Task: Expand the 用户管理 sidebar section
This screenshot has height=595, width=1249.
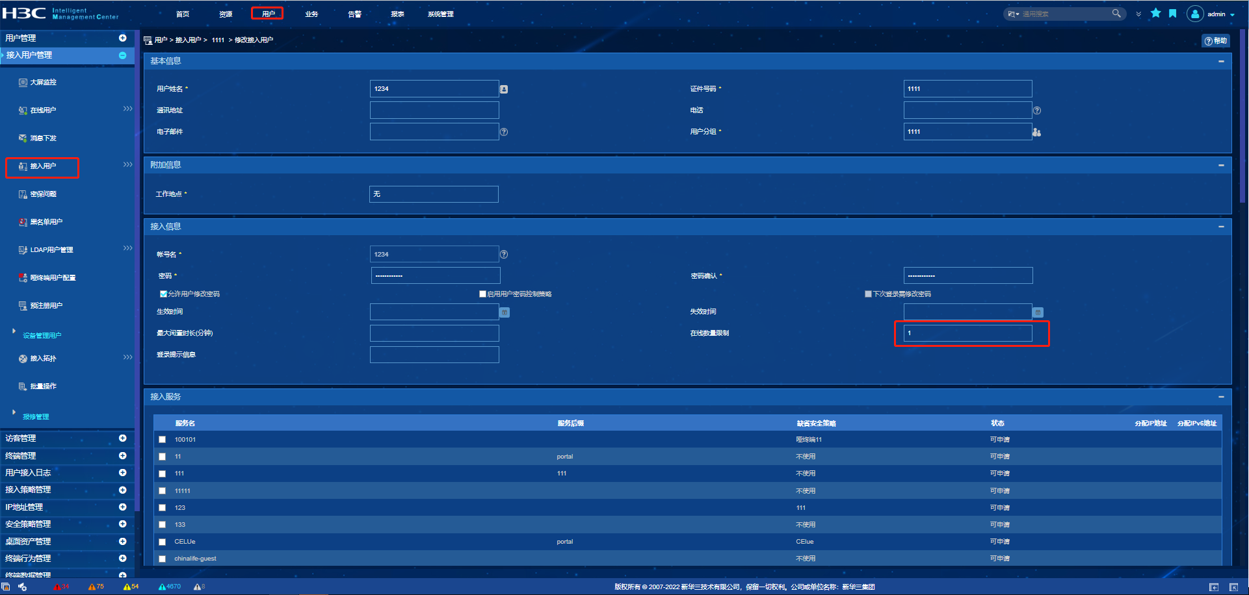Action: click(122, 38)
